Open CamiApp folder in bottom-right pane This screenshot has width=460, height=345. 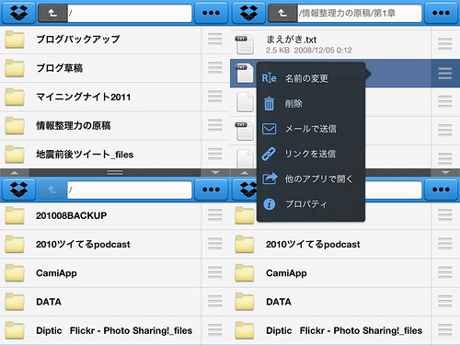[330, 273]
